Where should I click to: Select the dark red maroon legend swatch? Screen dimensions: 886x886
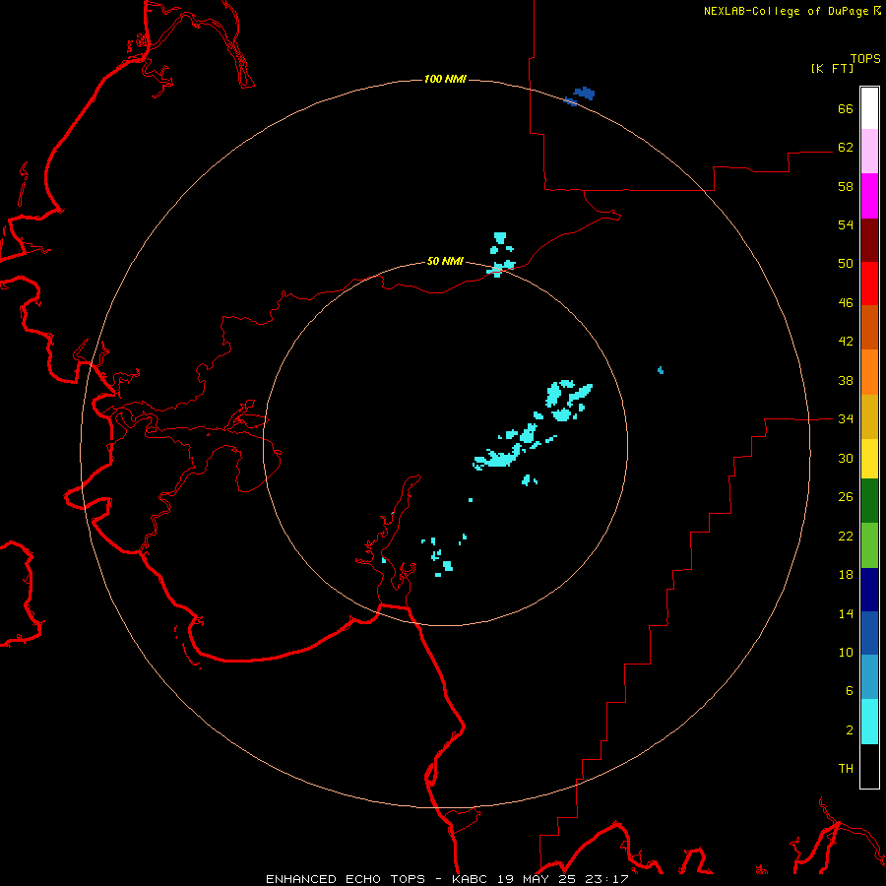click(x=869, y=239)
